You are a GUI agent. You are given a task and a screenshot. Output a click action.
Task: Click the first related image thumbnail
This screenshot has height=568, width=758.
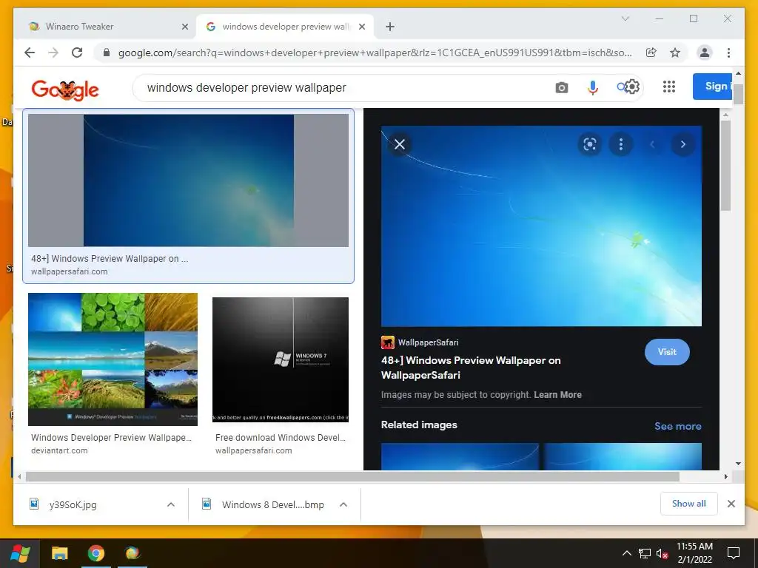click(460, 456)
